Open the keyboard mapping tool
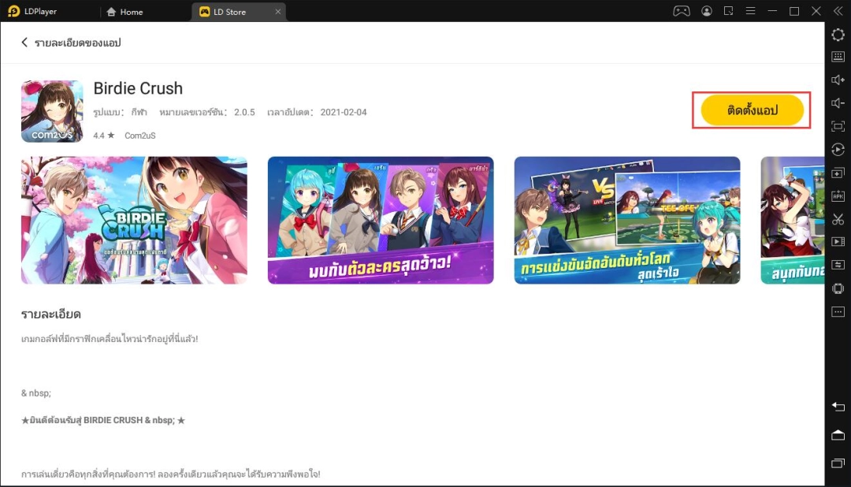Viewport: 851px width, 487px height. tap(838, 56)
